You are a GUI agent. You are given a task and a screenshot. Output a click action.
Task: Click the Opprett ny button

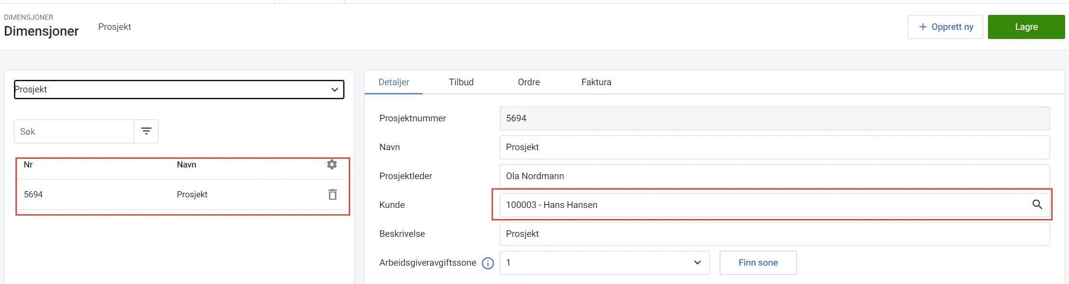pyautogui.click(x=945, y=27)
